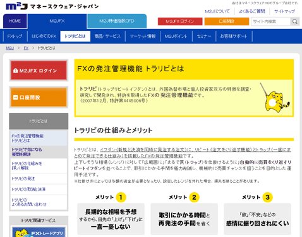
Task: Click the FX breadcrumb link
Action: [26, 48]
